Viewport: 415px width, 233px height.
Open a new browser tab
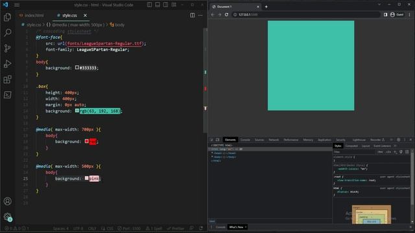coord(267,6)
